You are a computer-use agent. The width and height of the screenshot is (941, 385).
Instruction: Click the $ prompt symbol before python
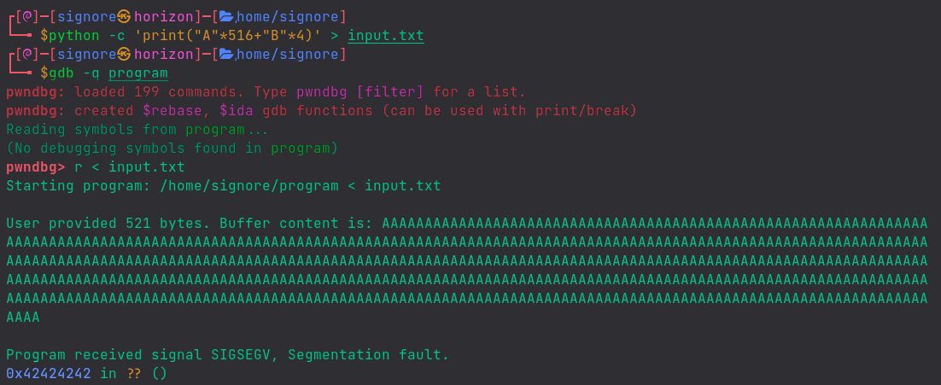tap(44, 36)
